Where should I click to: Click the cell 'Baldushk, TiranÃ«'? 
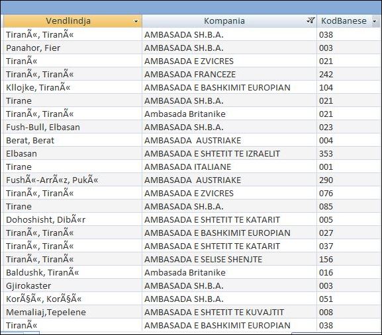coord(73,272)
